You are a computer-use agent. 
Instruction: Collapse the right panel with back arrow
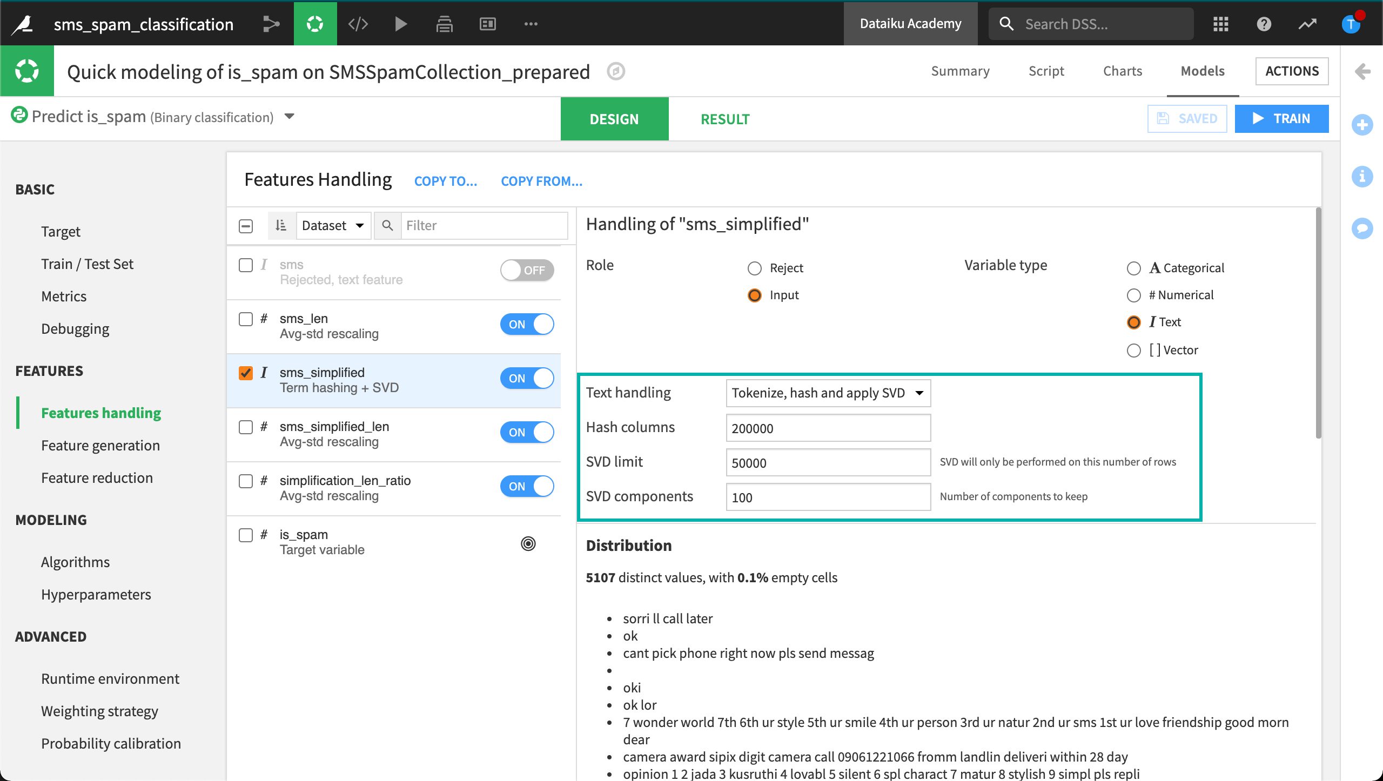[x=1362, y=71]
